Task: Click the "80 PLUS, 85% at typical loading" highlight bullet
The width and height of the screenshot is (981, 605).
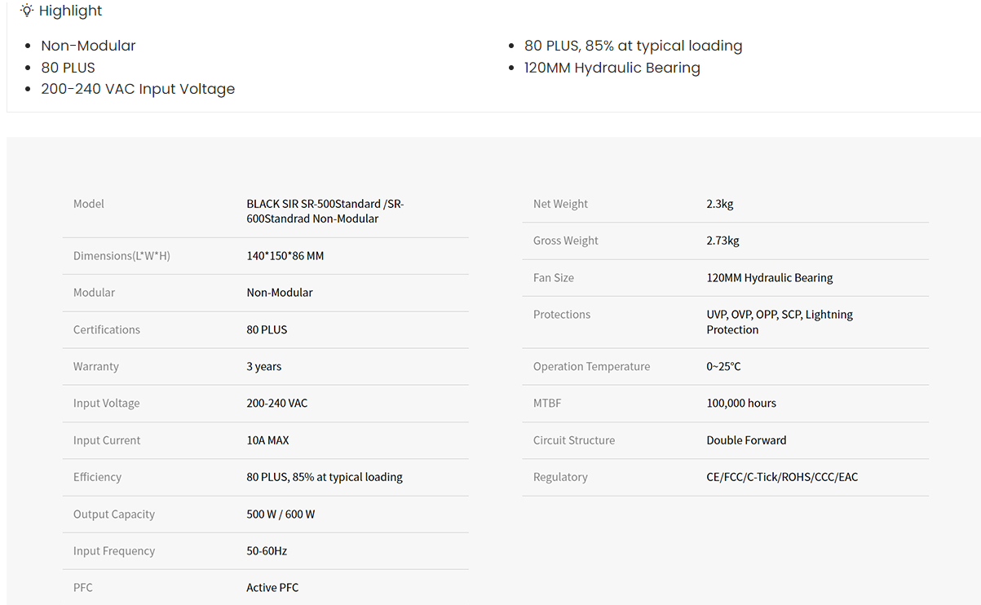Action: pos(633,46)
